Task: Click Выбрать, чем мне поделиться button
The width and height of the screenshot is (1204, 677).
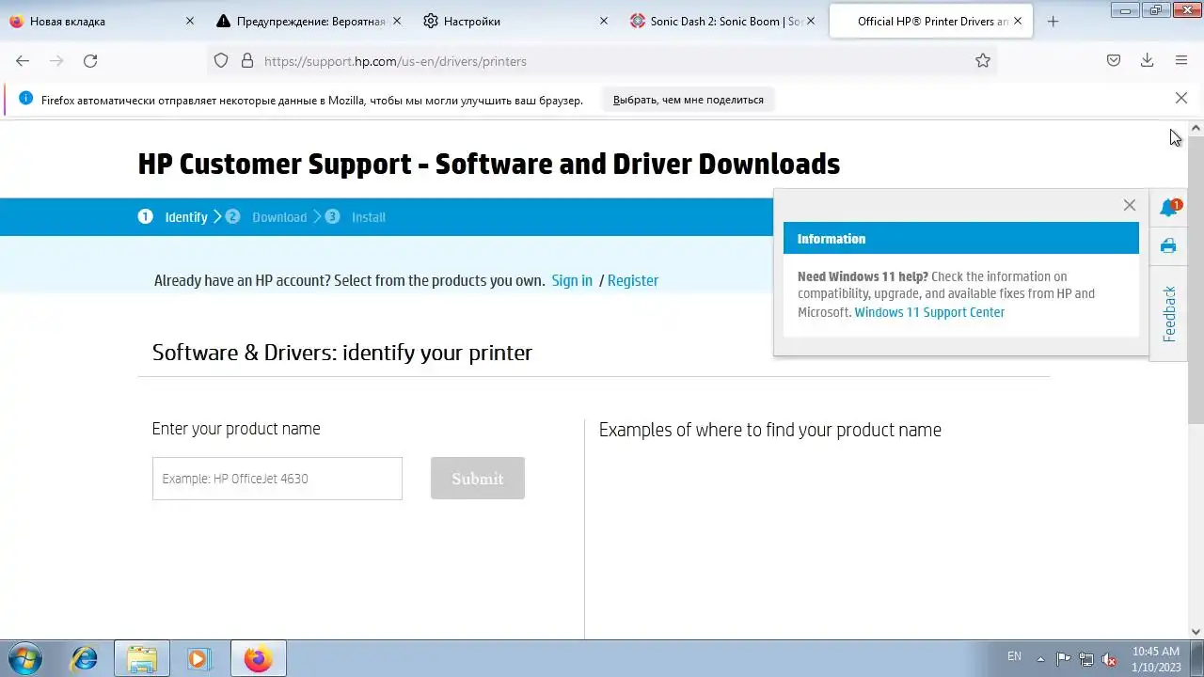Action: coord(689,99)
